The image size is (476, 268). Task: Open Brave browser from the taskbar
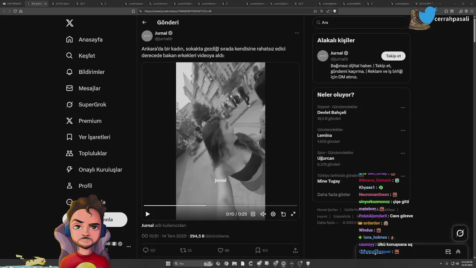click(308, 264)
